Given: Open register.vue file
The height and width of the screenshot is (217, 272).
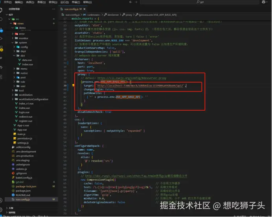Looking at the screenshot, I should coord(26,121).
